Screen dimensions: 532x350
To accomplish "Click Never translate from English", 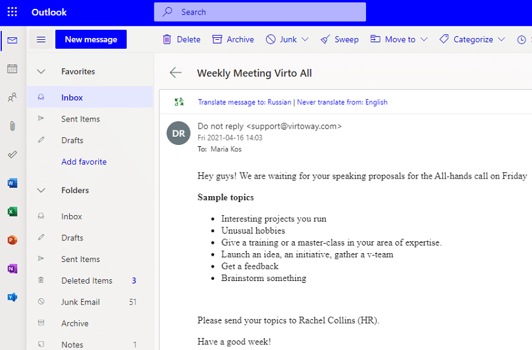I will pyautogui.click(x=343, y=102).
